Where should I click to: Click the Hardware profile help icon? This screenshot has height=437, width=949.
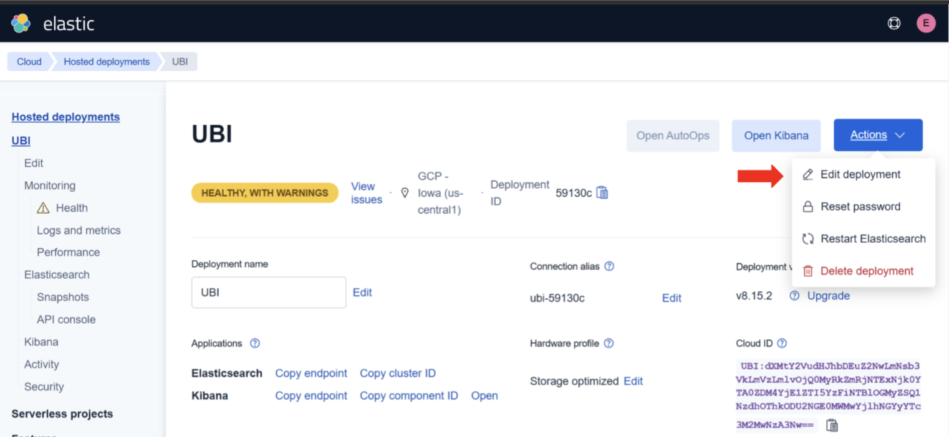[609, 343]
